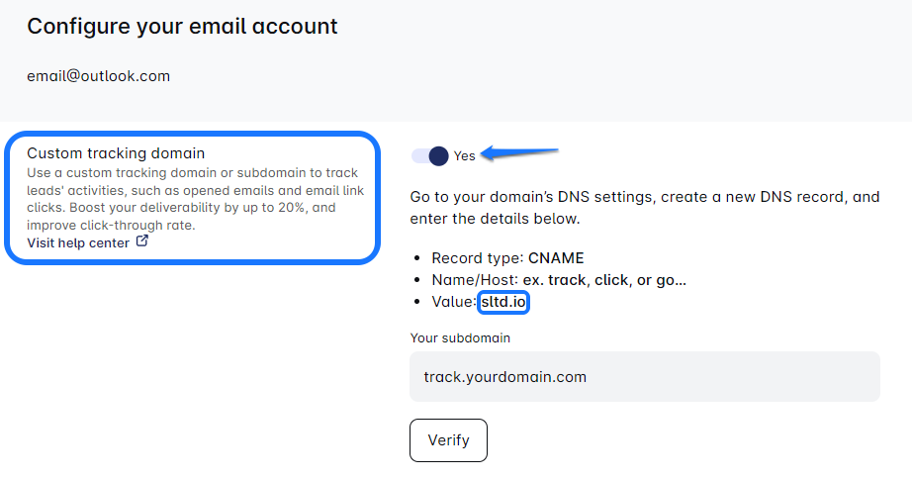Click the Yes label beside the toggle
This screenshot has height=480, width=912.
[465, 155]
